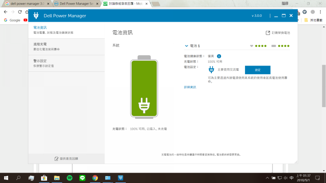Switch to the 討論群組發表回應 Chrome tab
The width and height of the screenshot is (326, 183).
click(125, 4)
